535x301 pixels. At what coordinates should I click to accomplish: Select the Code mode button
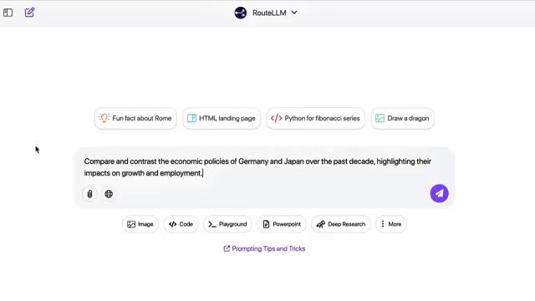(x=181, y=224)
